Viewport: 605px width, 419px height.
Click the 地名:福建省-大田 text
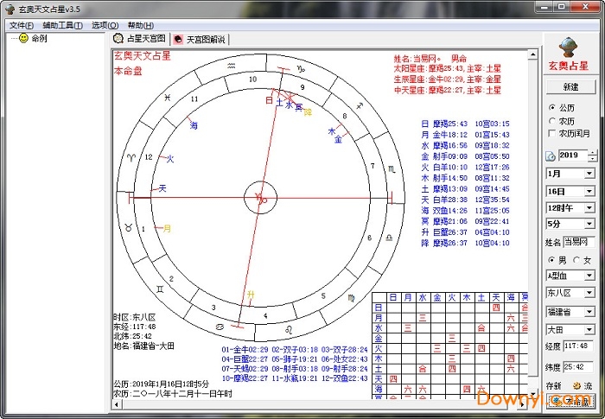coord(144,346)
